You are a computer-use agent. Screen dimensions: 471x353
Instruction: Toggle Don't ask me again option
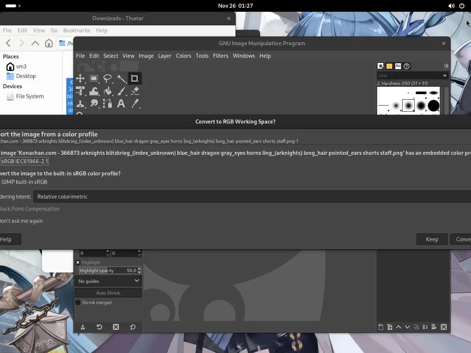tap(21, 221)
